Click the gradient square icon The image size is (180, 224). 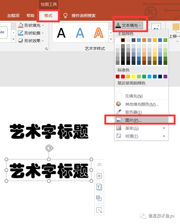coord(119,128)
